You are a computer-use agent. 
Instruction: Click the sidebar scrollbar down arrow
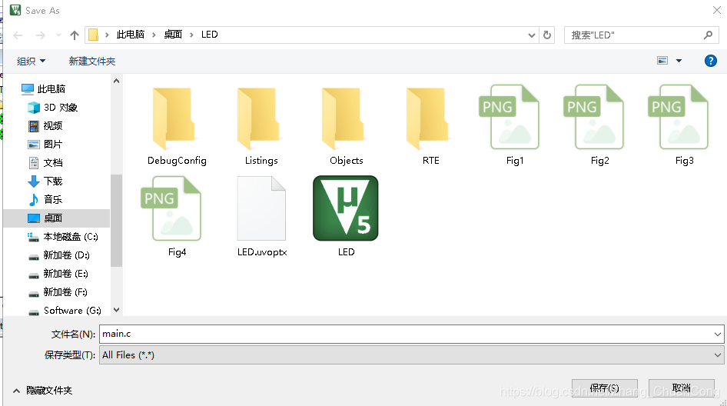click(x=116, y=309)
